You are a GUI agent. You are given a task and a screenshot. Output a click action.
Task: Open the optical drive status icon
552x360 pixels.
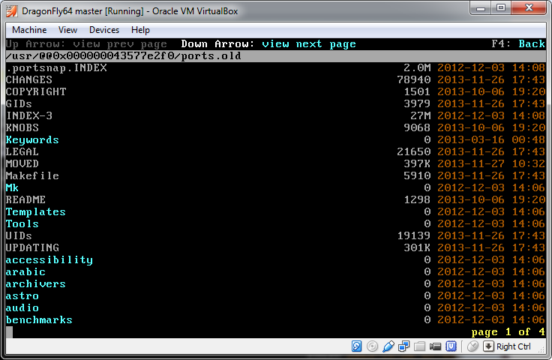[373, 346]
